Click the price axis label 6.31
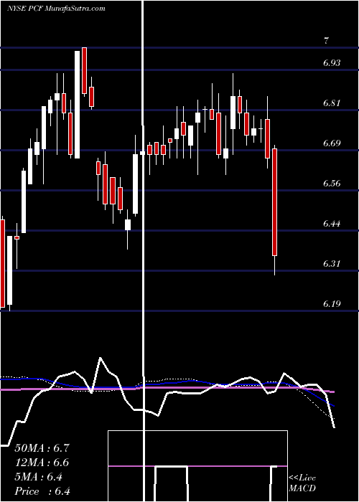 [332, 264]
